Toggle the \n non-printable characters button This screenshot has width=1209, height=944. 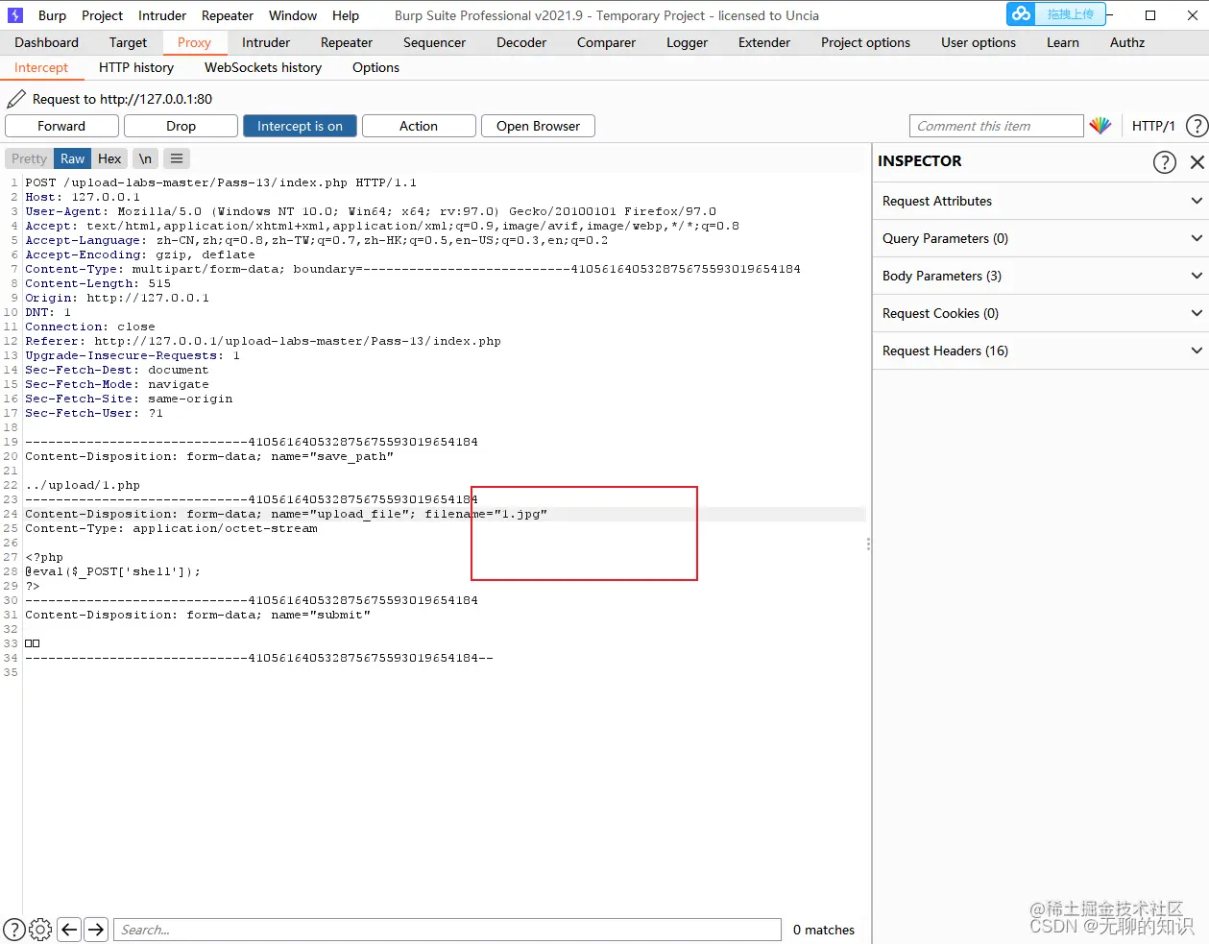click(x=145, y=158)
